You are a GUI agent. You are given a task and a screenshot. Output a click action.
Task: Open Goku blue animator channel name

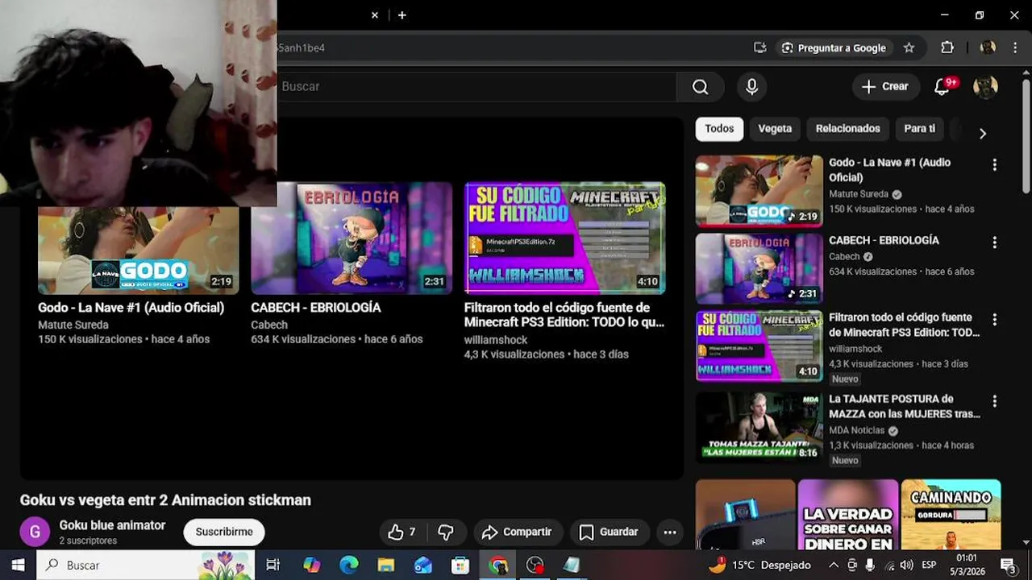(x=112, y=525)
